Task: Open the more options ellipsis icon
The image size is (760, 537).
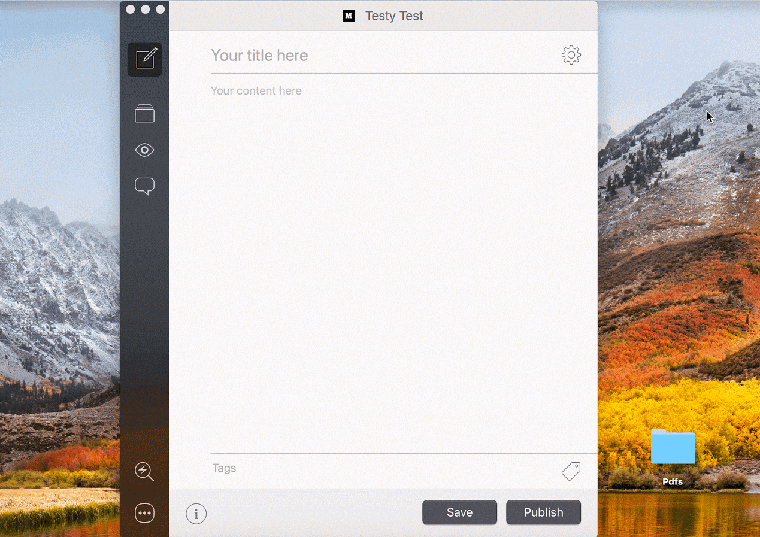Action: 145,513
